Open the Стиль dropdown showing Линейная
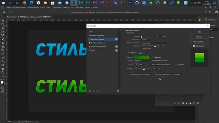The height and width of the screenshot is (123, 219). click(x=143, y=61)
